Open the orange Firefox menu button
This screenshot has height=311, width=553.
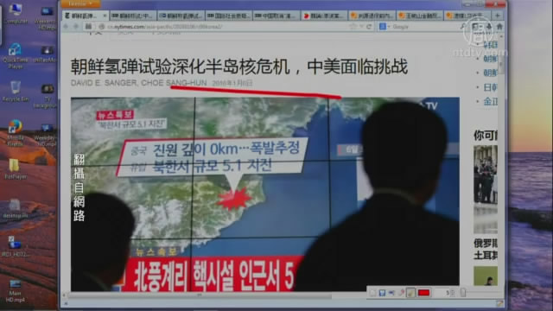(80, 3)
